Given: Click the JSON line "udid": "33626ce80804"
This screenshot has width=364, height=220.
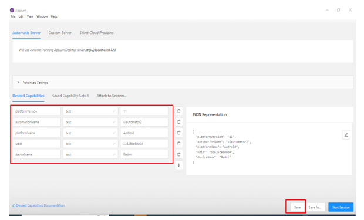Looking at the screenshot, I should 215,152.
